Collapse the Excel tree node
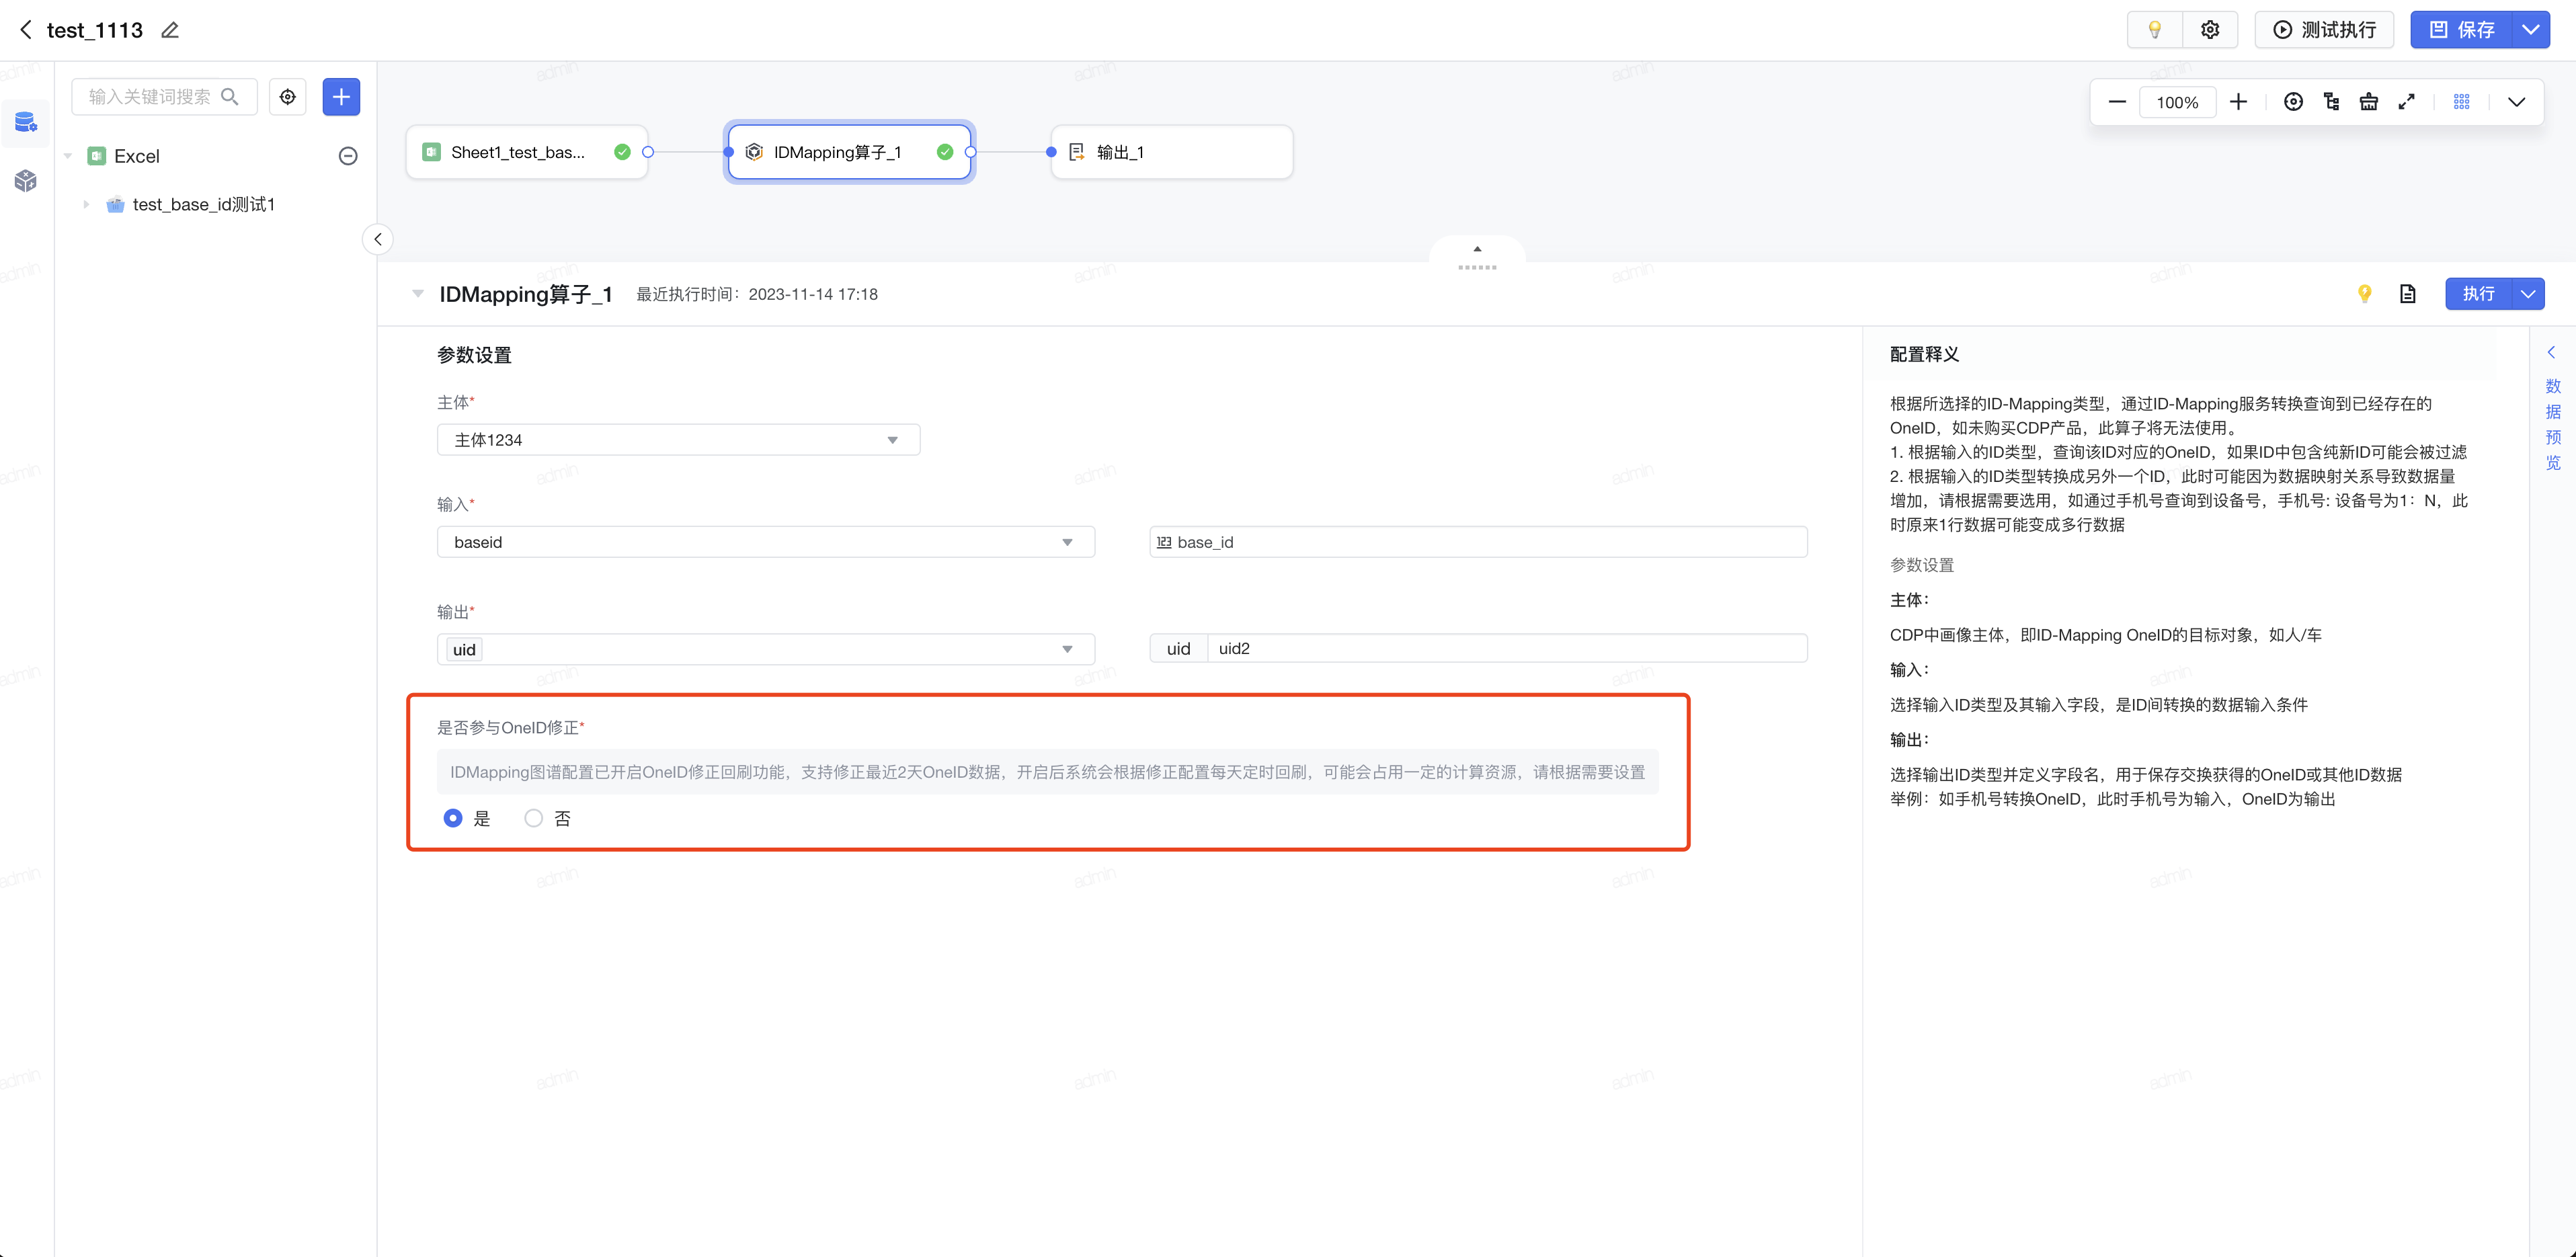 click(68, 156)
